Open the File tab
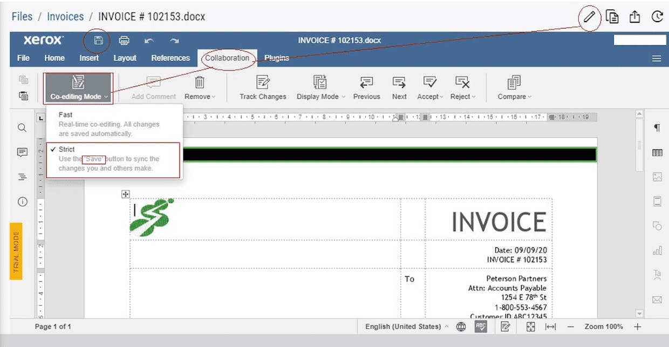 tap(23, 58)
